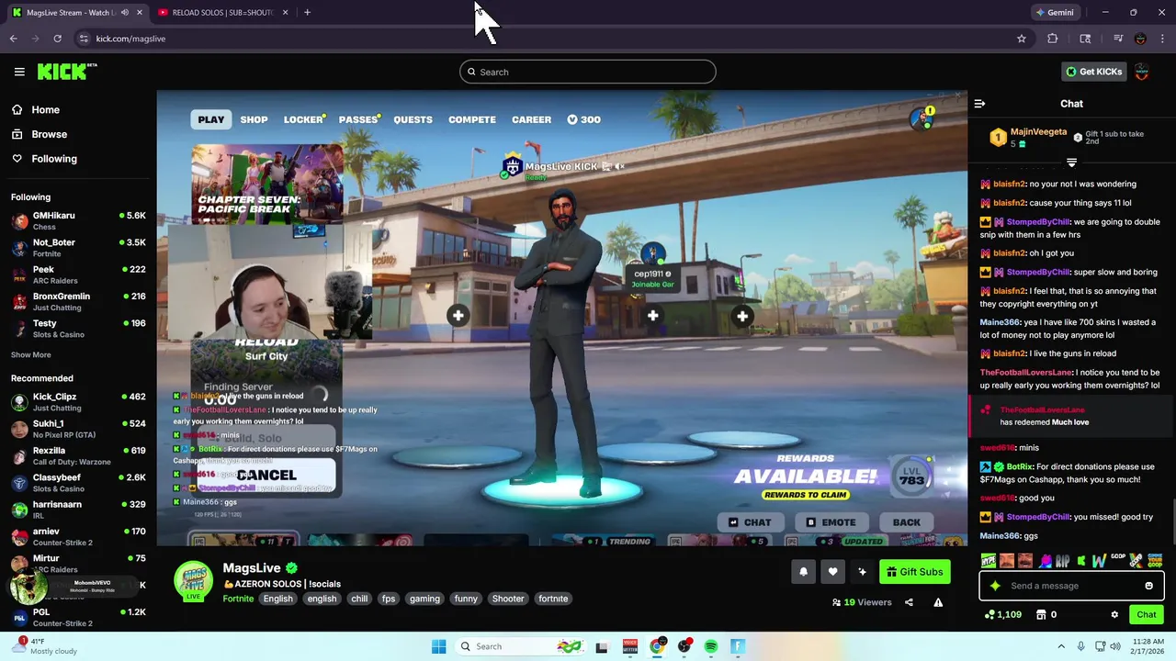Click the in-game PLAY tab
This screenshot has height=661, width=1176.
210,119
